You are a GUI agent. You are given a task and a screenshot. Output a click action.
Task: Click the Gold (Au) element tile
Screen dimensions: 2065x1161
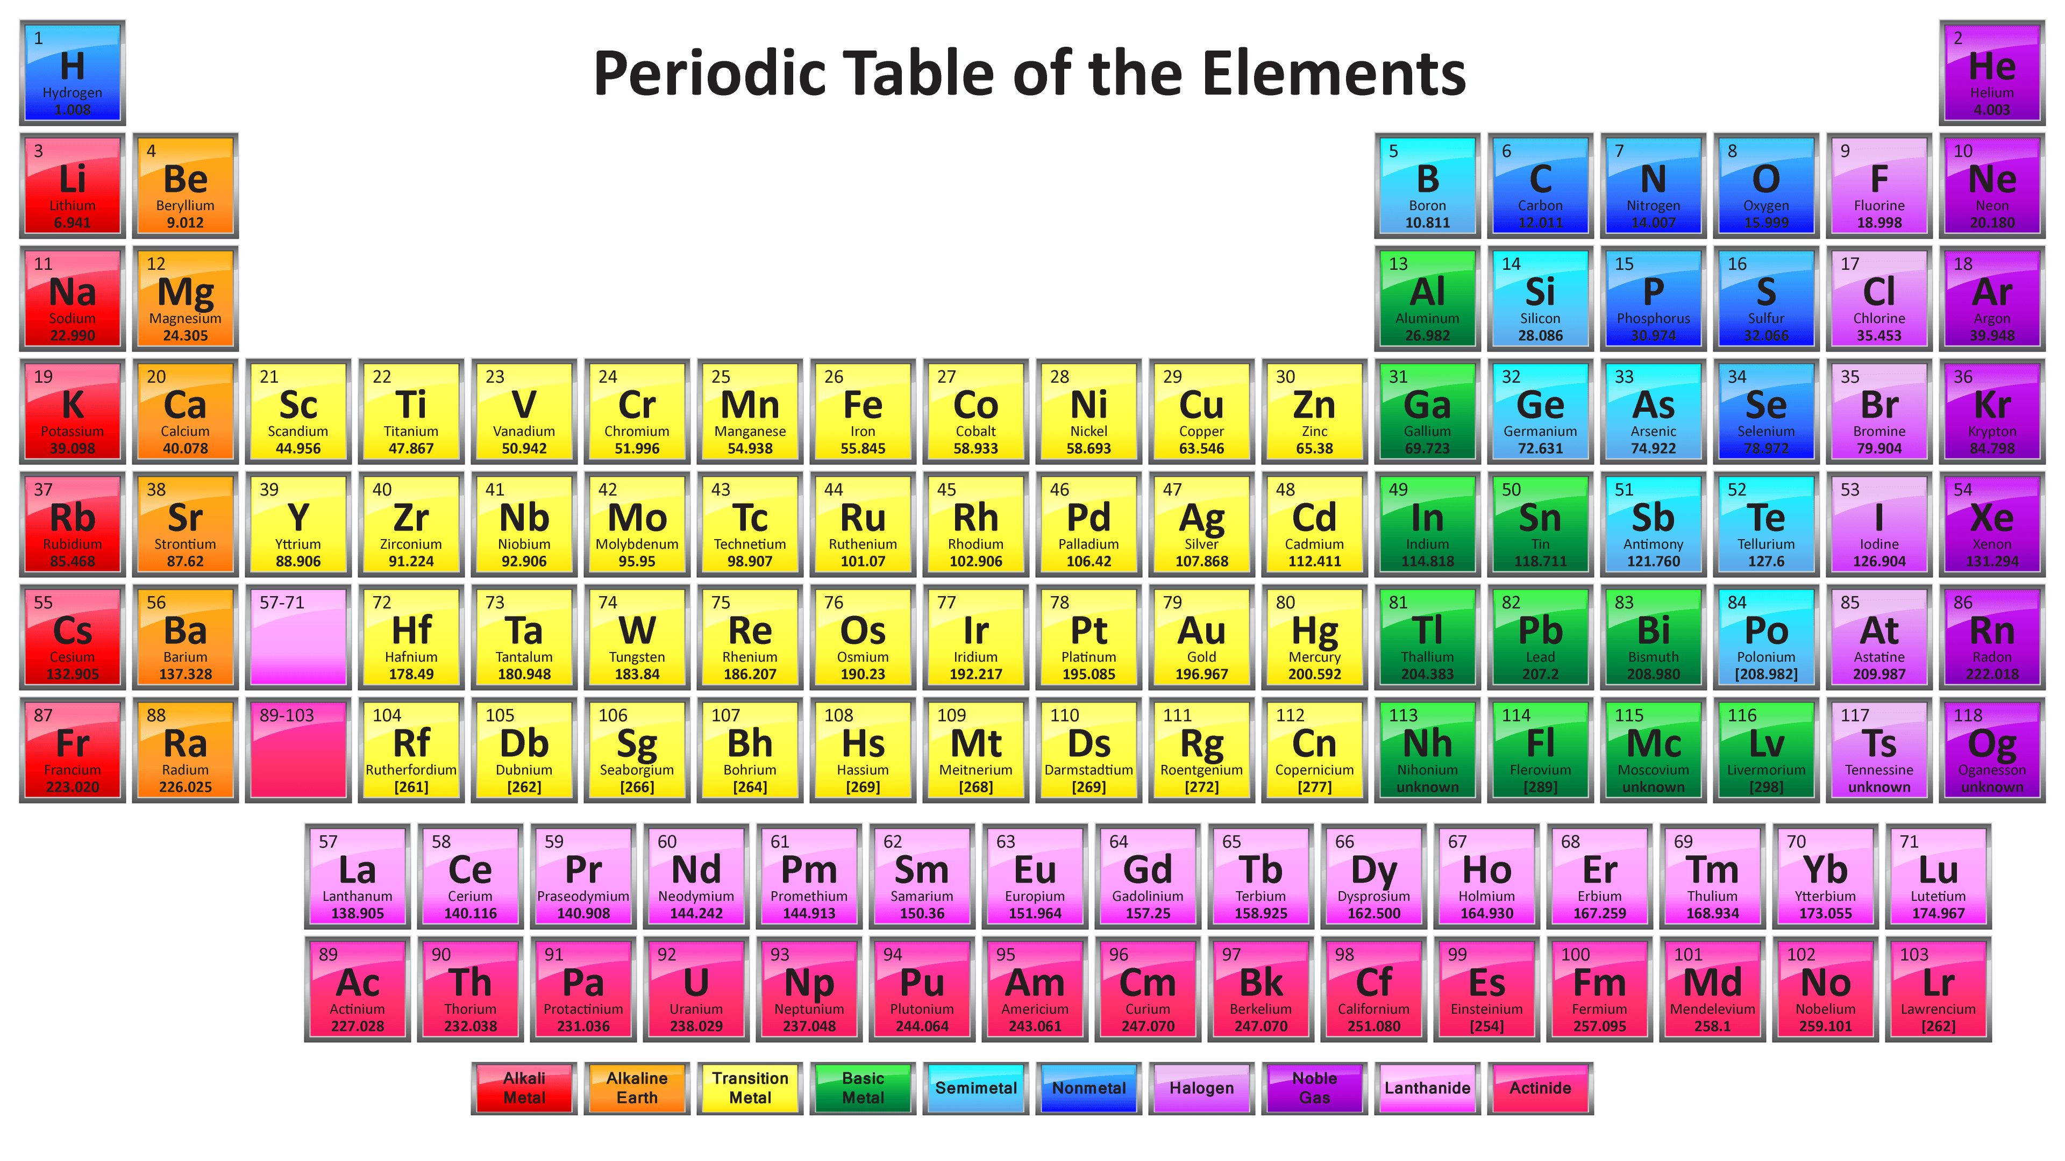1202,638
